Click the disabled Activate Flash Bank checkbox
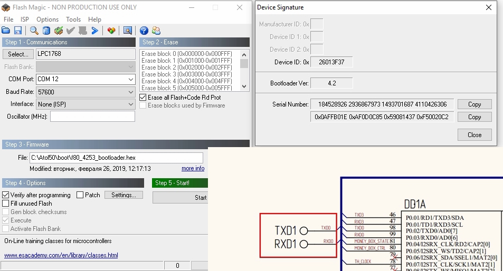 tap(5, 229)
